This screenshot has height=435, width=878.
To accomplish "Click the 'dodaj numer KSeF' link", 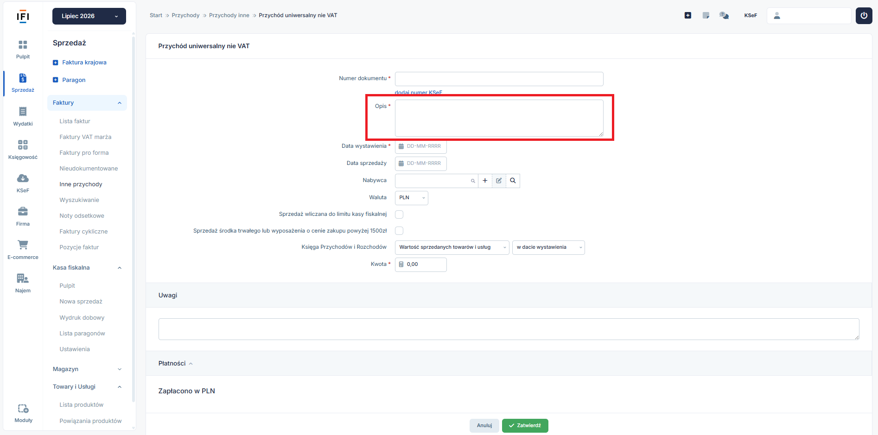I will point(418,93).
